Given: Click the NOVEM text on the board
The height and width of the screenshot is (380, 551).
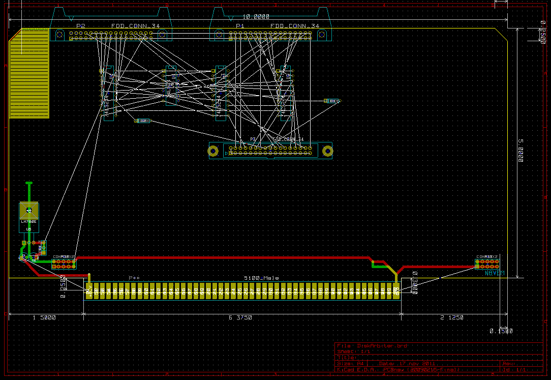Looking at the screenshot, I should click(x=495, y=274).
